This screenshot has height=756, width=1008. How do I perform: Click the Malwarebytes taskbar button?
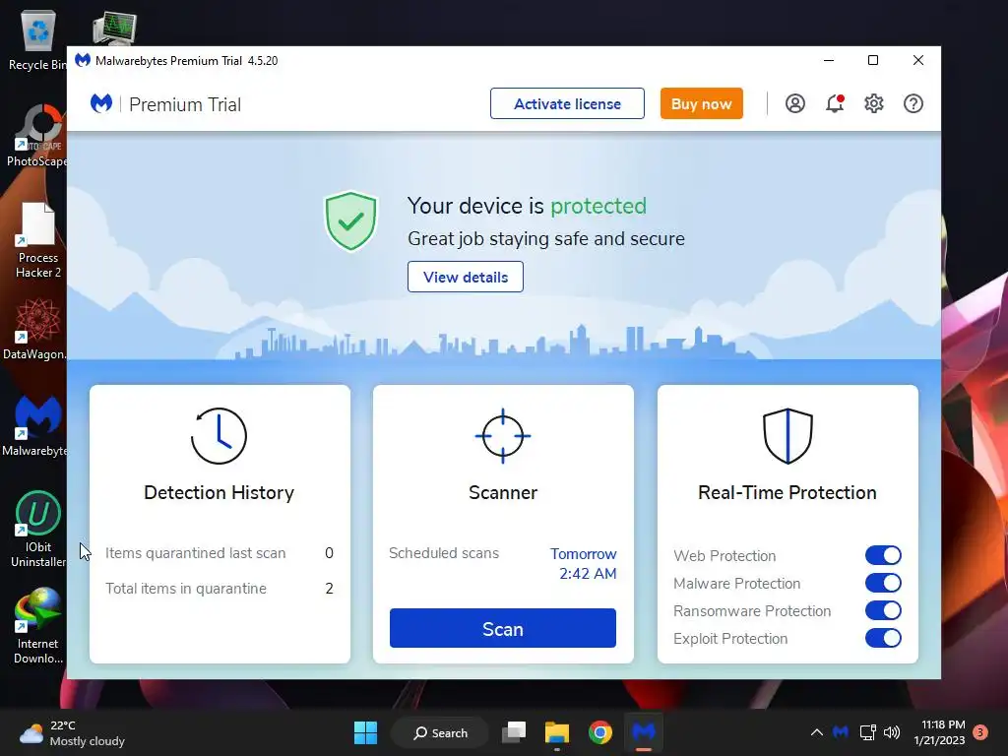[x=644, y=732]
